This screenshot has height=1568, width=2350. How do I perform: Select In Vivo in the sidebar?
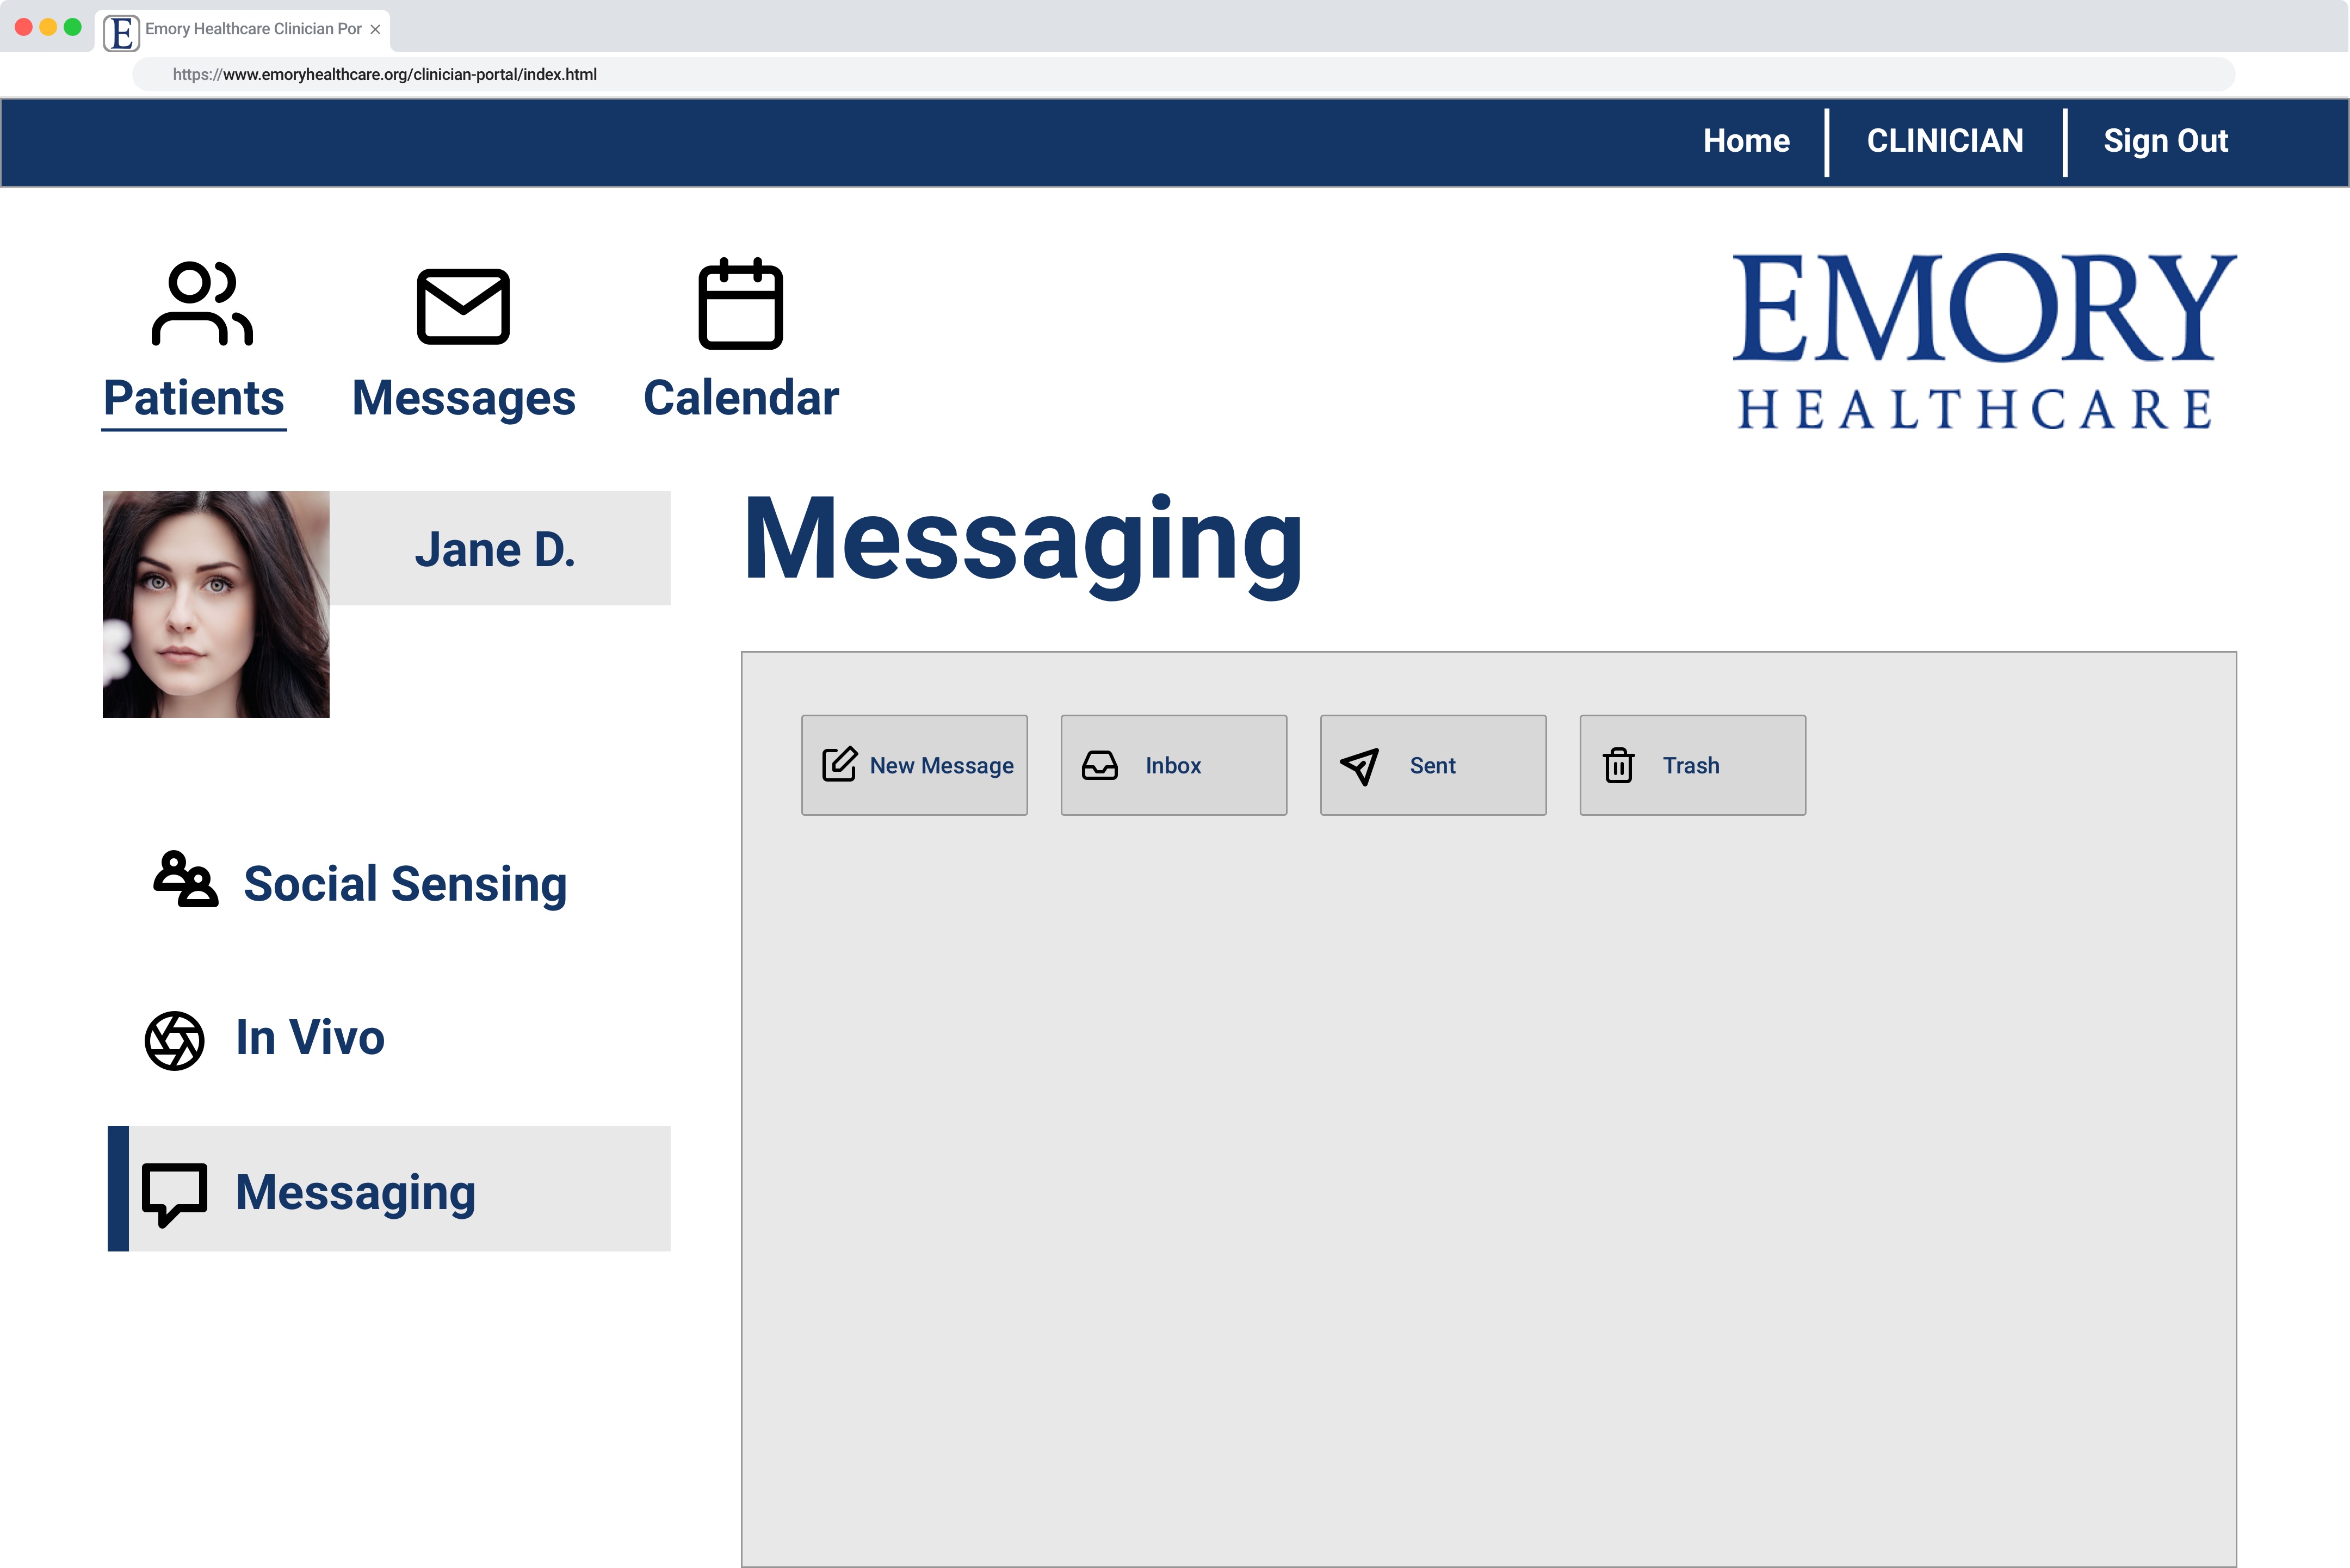tap(310, 1037)
